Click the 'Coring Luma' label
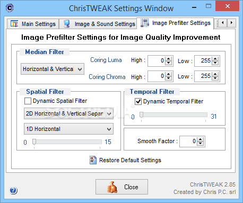This screenshot has height=203, width=243. 106,60
